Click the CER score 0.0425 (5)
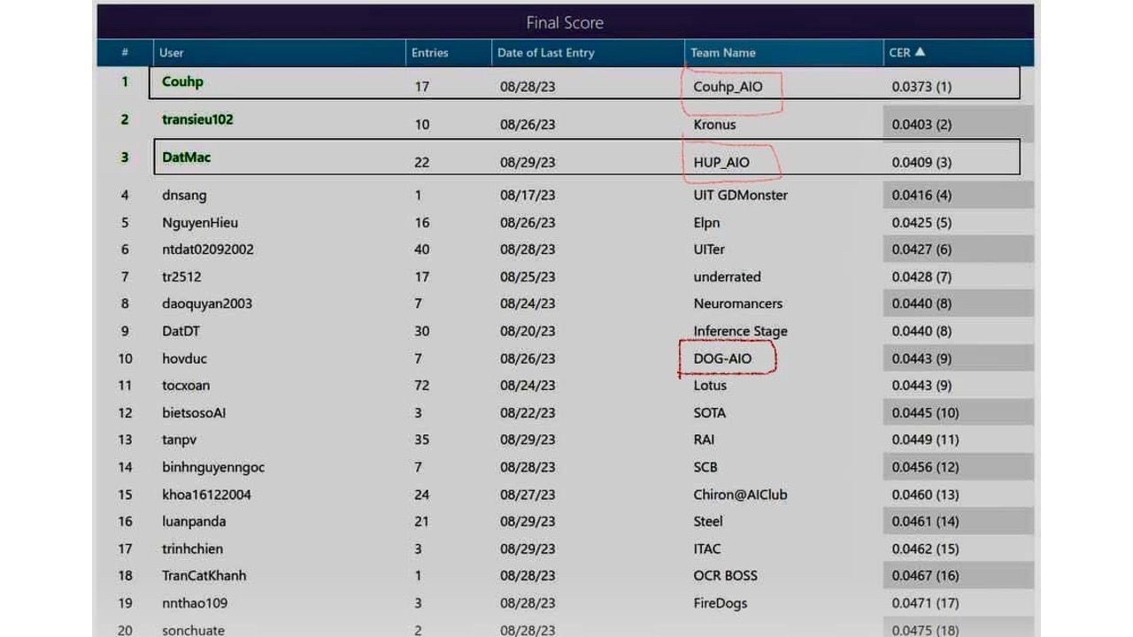The image size is (1133, 637). pos(921,222)
